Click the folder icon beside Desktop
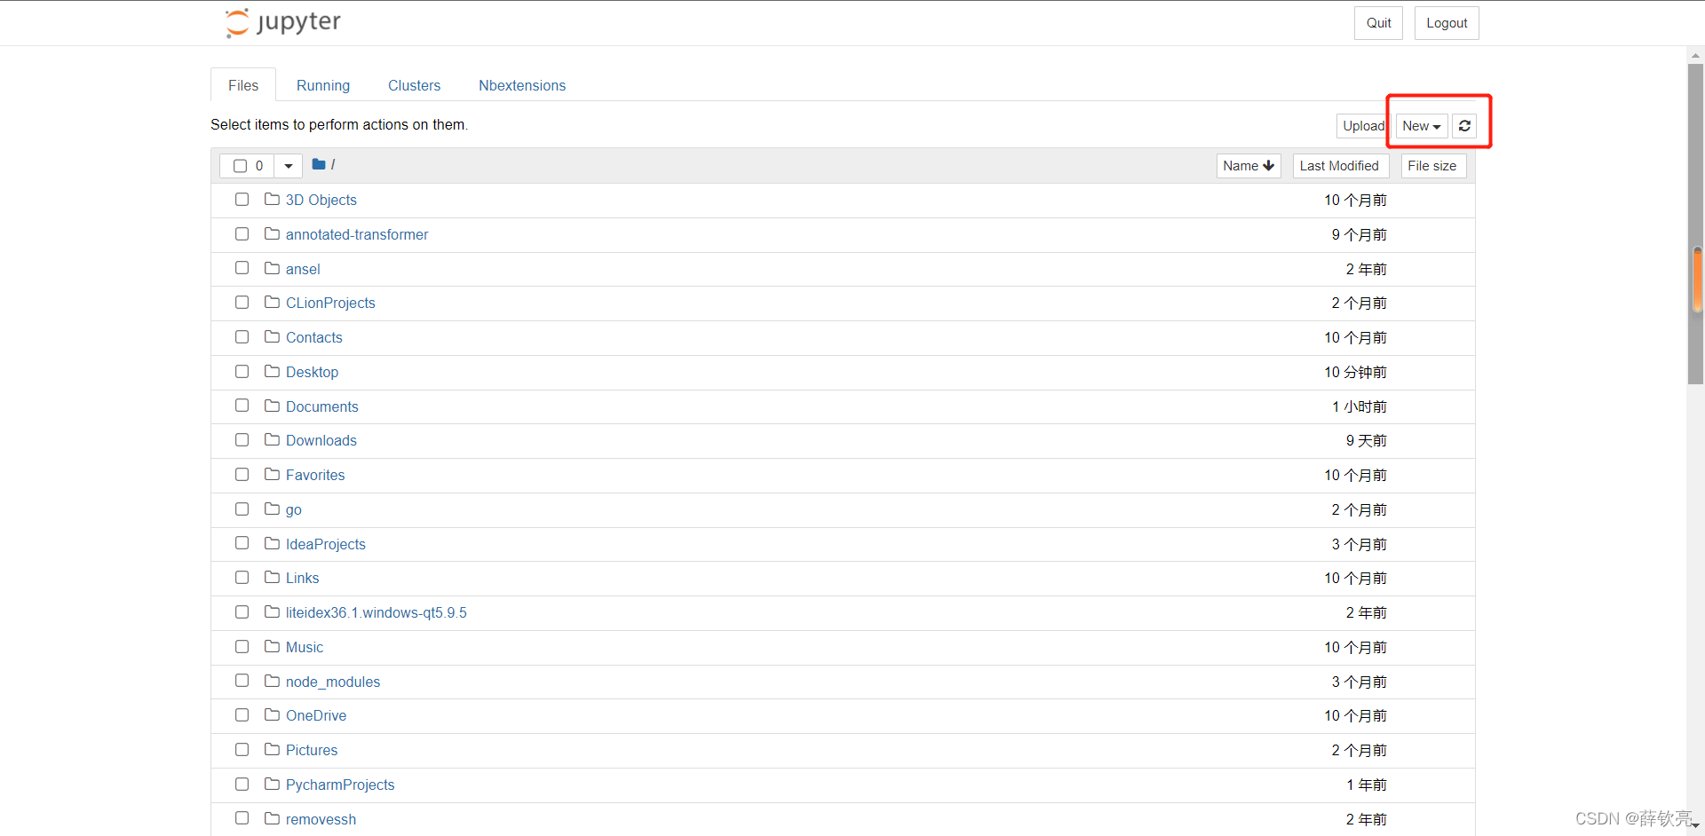This screenshot has height=836, width=1705. coord(273,372)
